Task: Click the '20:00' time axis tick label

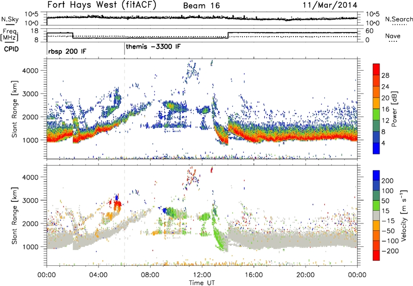Action: (x=306, y=275)
